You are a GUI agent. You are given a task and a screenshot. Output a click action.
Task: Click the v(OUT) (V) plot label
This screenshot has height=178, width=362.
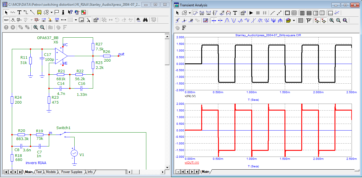[x=192, y=163]
